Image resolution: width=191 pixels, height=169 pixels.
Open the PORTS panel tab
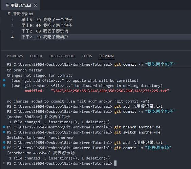87,56
